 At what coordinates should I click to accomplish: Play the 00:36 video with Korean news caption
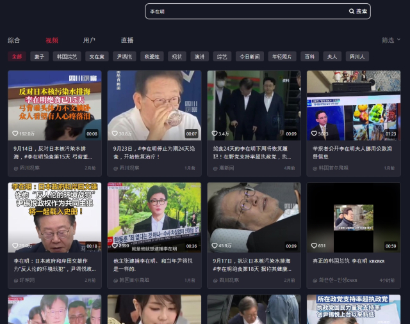[154, 217]
